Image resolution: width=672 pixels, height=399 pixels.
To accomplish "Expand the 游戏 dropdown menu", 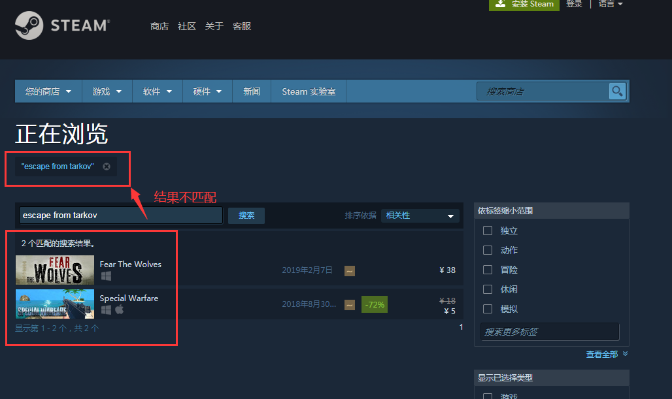I will click(x=107, y=91).
